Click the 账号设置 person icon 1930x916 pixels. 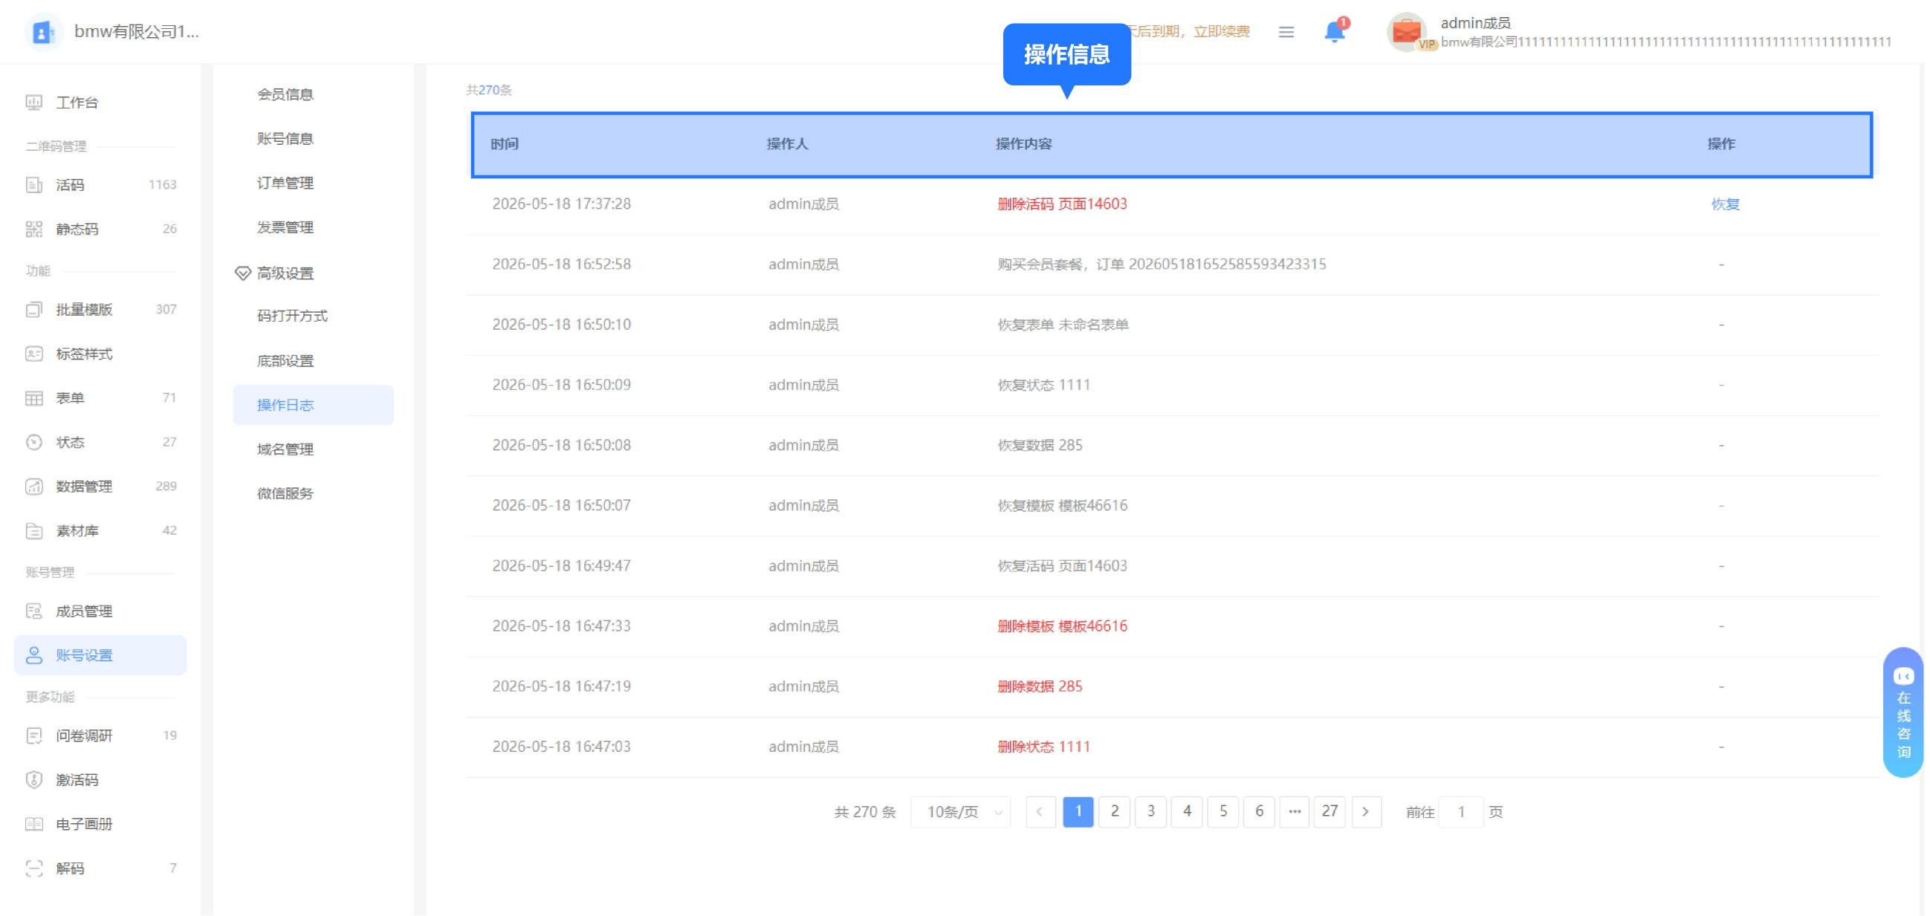click(33, 655)
